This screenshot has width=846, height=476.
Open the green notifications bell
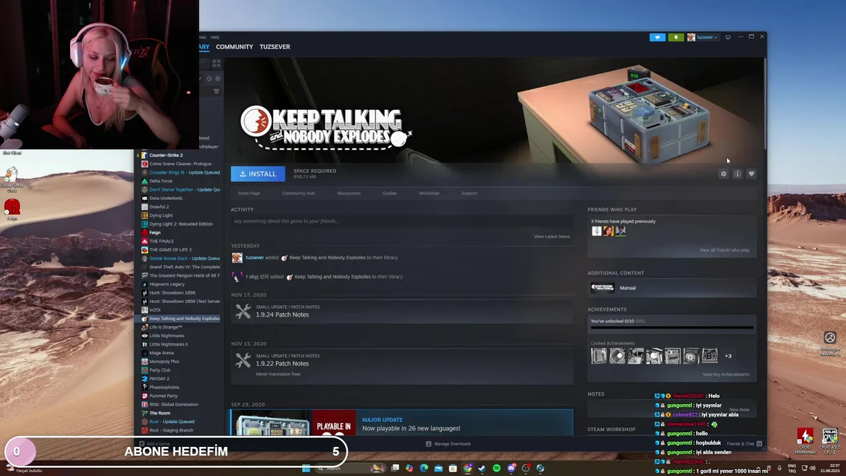tap(675, 37)
